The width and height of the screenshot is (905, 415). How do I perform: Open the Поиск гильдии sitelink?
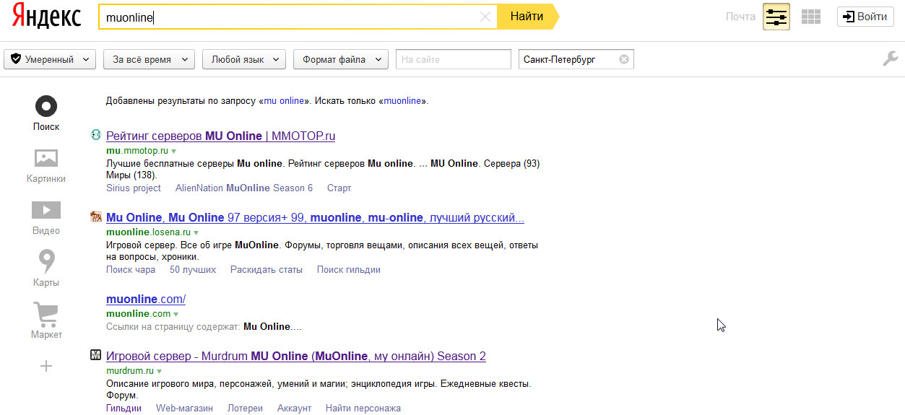pos(349,269)
